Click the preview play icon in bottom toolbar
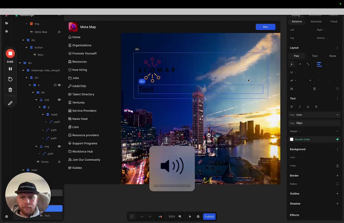344x223 pixels. point(190,217)
